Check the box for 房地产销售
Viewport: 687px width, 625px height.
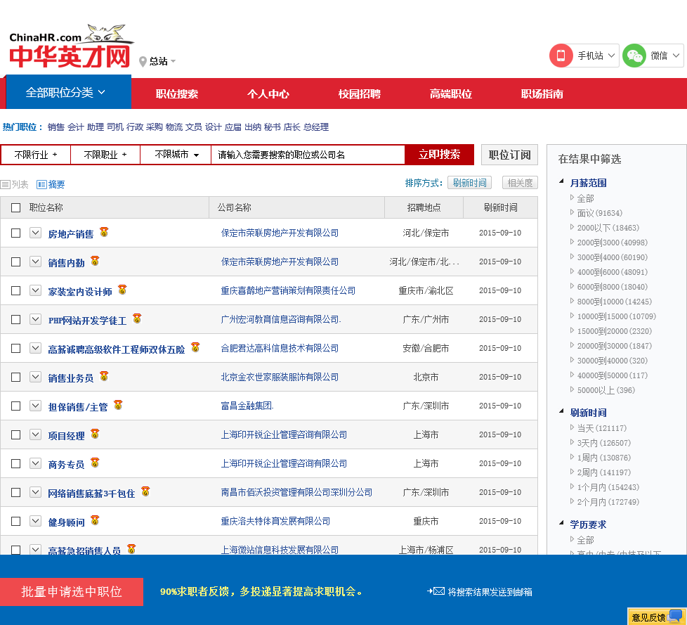tap(15, 233)
